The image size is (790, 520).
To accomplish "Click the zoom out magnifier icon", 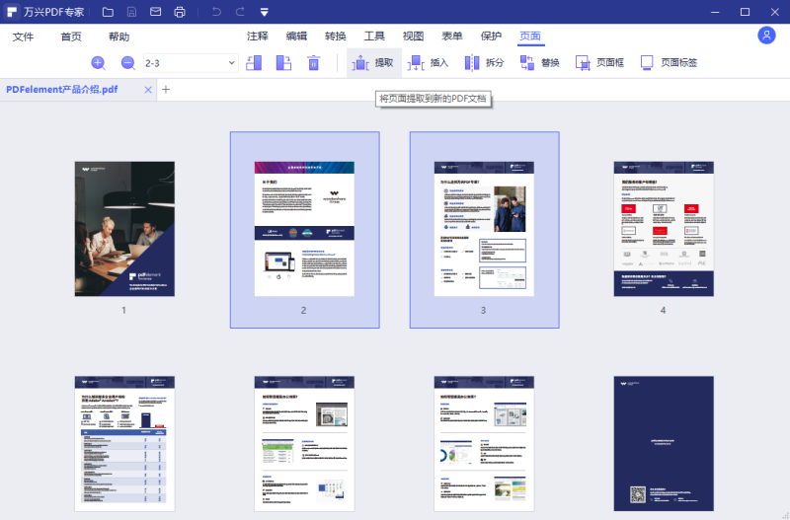I will pyautogui.click(x=128, y=63).
